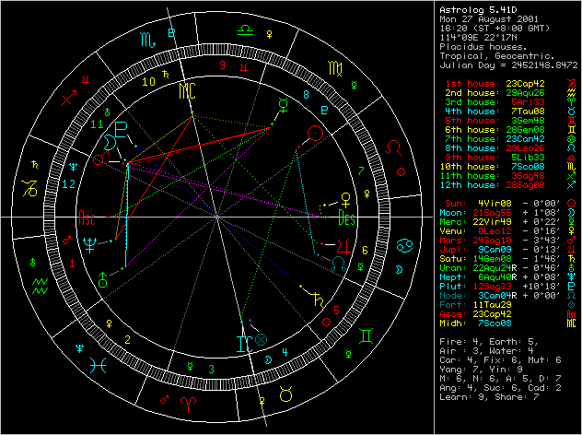Click the MC Midheaven marker in the wheel

click(x=188, y=90)
